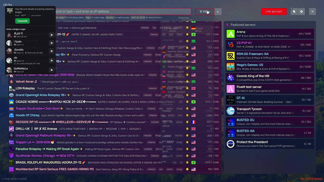
Task: Select the ! Syste friend avatar
Action: coord(9,43)
